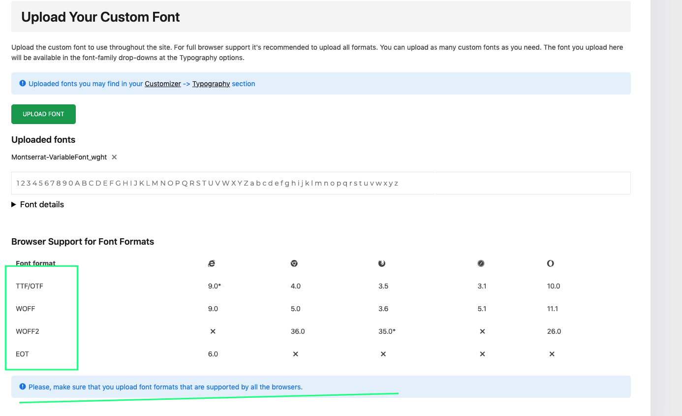Click the info icon in browser-support notice
This screenshot has height=416, width=682.
click(23, 387)
